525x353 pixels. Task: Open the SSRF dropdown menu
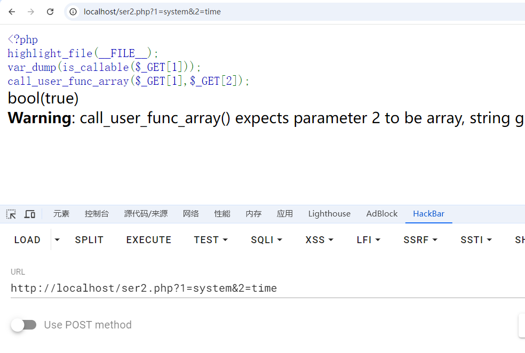(x=420, y=240)
